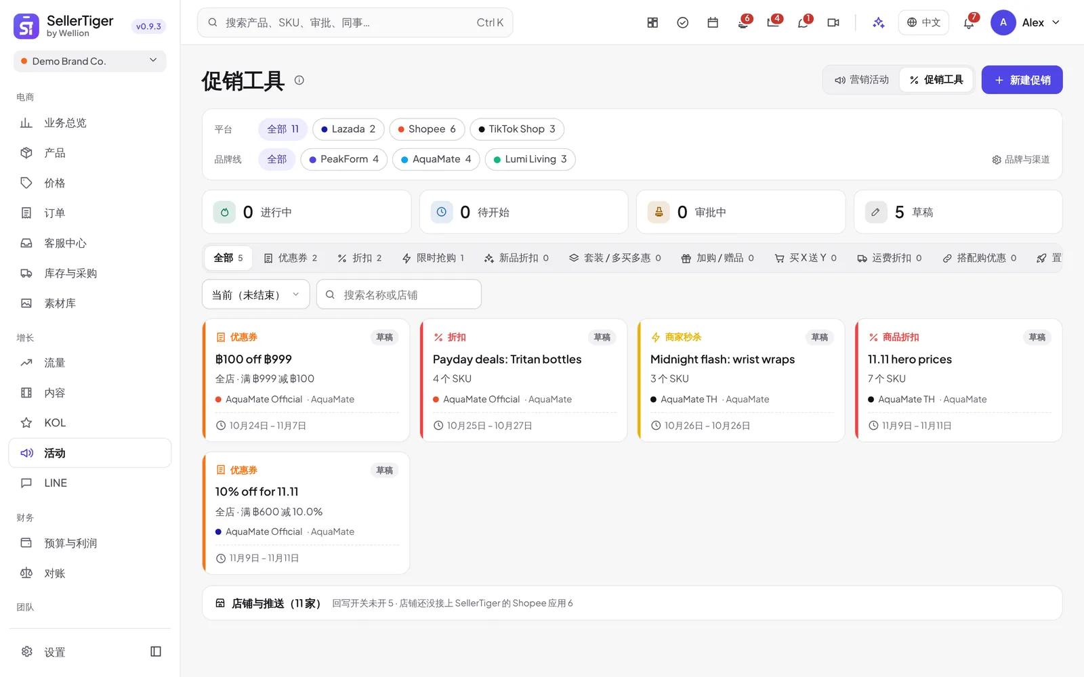Image resolution: width=1084 pixels, height=677 pixels.
Task: Open the ฿100 off ฿999 coupon card
Action: click(306, 380)
